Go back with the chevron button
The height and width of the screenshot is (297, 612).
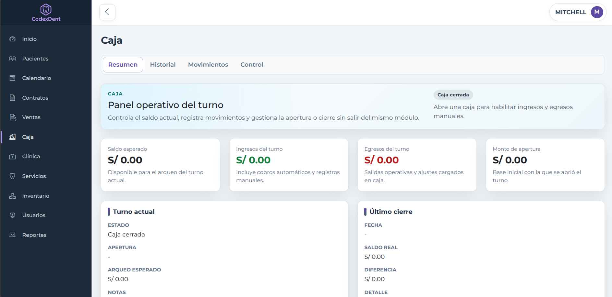(107, 12)
